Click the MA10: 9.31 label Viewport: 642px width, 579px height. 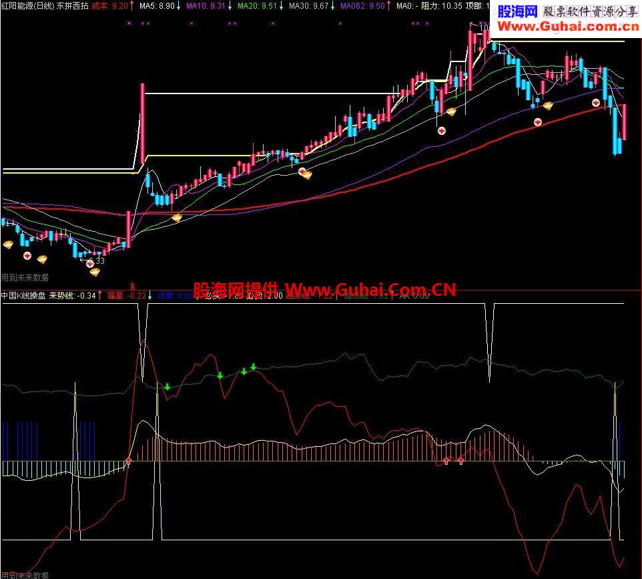[206, 6]
